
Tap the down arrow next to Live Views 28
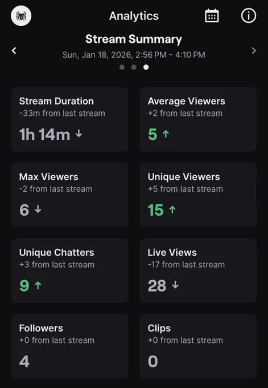point(175,285)
